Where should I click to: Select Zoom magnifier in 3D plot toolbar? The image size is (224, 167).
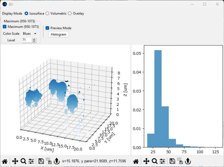coord(23,161)
